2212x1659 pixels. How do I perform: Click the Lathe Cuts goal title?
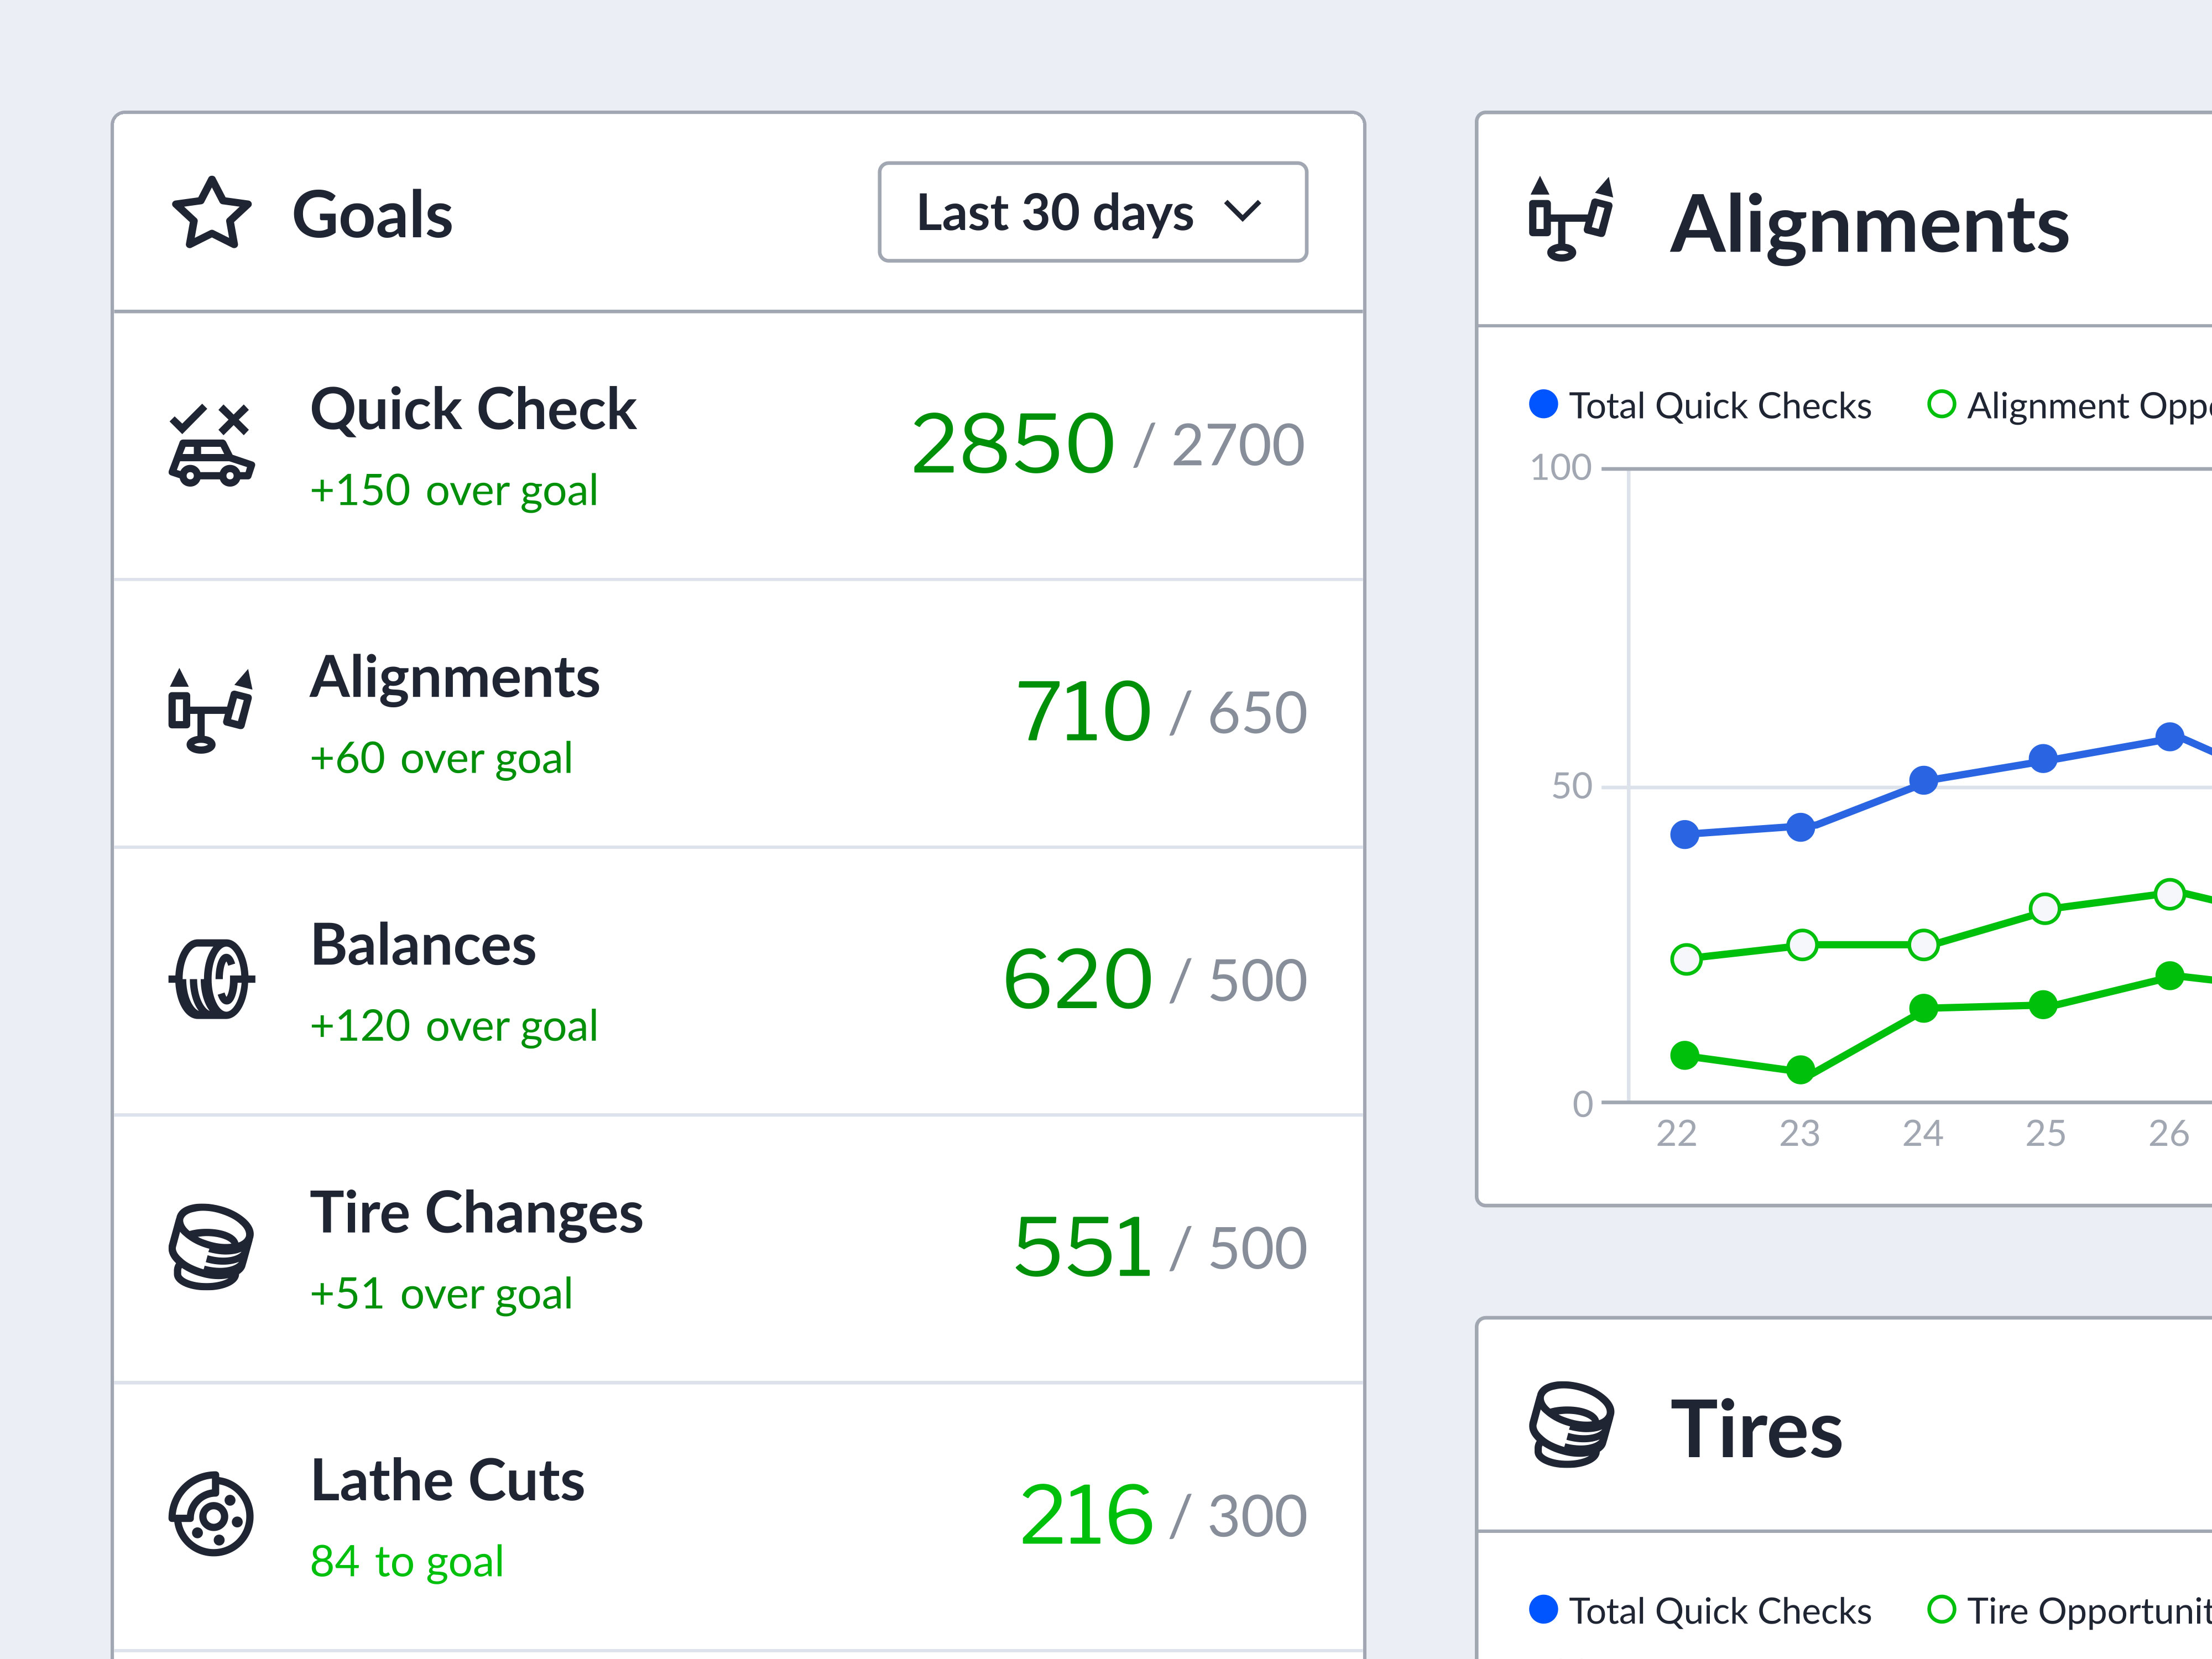pos(447,1480)
